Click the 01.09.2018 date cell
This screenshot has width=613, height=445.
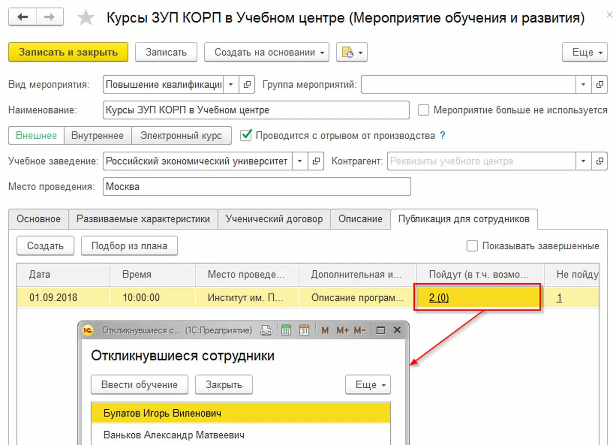click(x=64, y=297)
